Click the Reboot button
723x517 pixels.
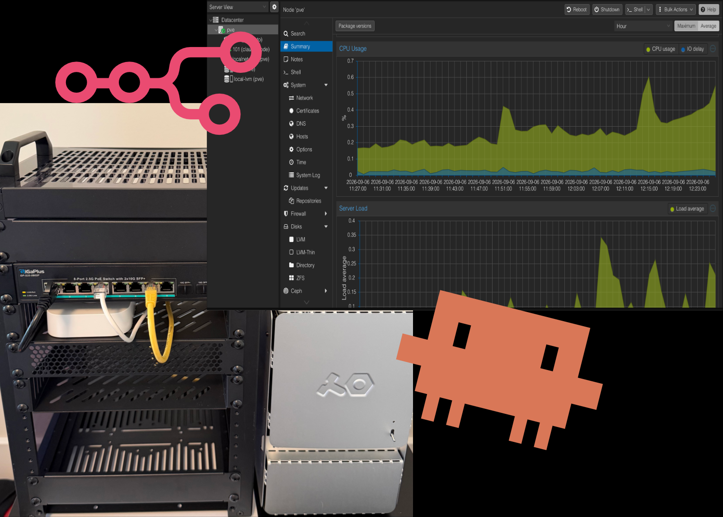[577, 9]
